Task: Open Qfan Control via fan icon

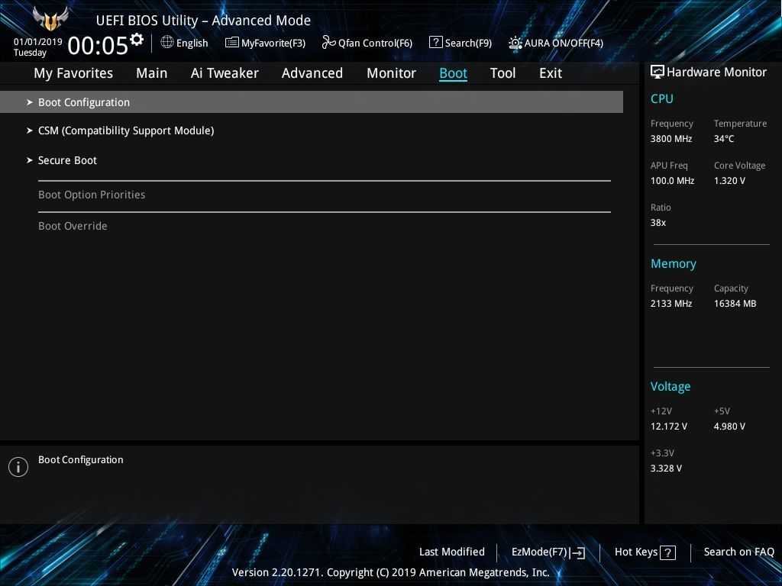Action: point(328,43)
